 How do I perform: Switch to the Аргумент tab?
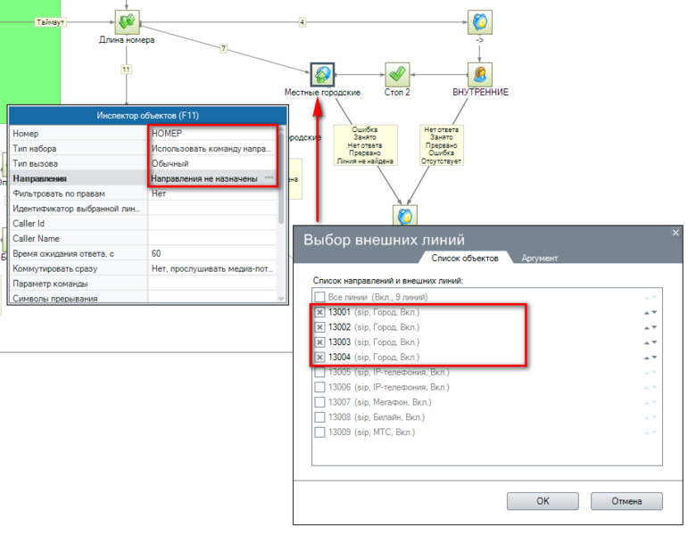pos(539,258)
